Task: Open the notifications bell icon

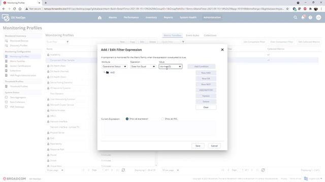Action: pyautogui.click(x=303, y=17)
